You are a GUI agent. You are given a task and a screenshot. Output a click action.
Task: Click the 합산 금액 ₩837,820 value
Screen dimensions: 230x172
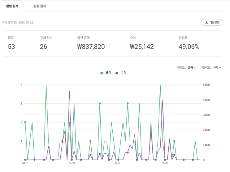[91, 47]
